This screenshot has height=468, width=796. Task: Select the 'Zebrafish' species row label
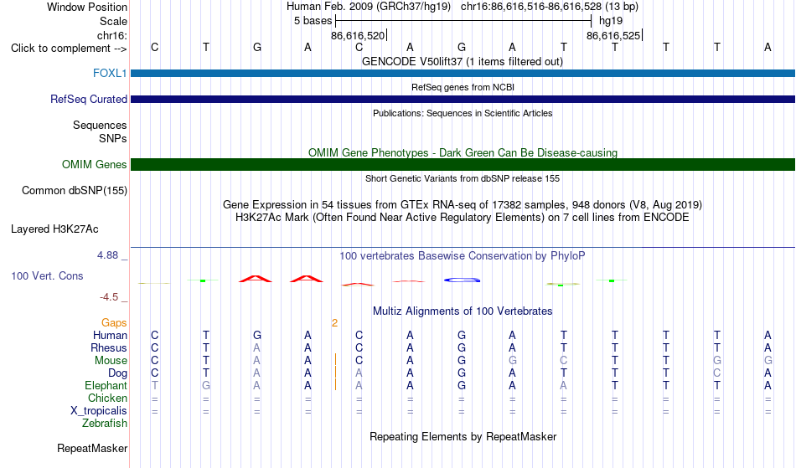105,424
